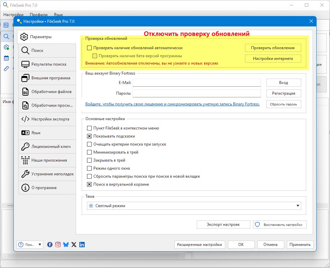330x268 pixels.
Task: Click the monitor icon for Результаты поиска
Action: coord(25,64)
